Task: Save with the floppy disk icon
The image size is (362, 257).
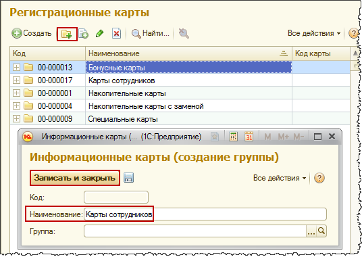Action: pos(128,178)
